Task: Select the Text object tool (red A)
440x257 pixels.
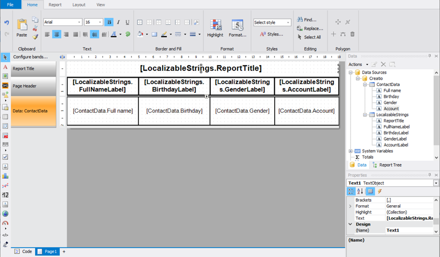Action: [5, 67]
